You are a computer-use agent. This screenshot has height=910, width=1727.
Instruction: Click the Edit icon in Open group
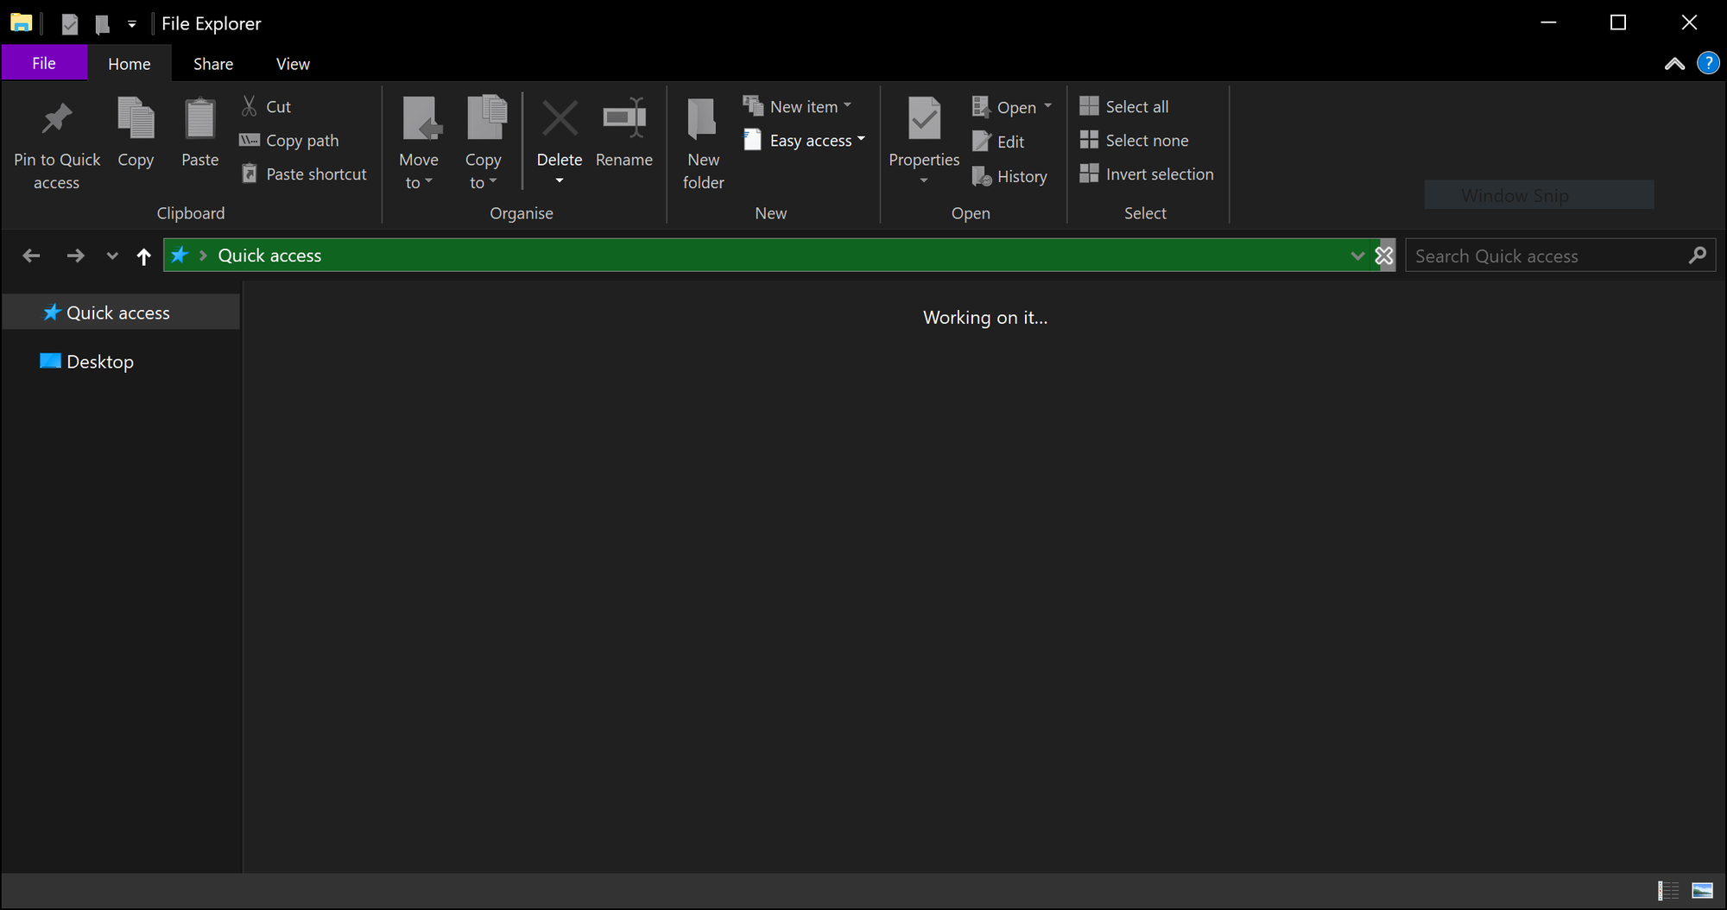click(981, 142)
